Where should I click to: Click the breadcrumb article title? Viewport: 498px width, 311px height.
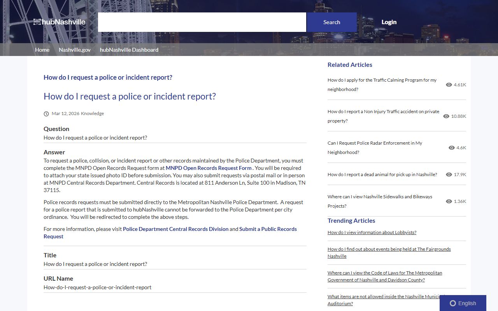click(108, 77)
